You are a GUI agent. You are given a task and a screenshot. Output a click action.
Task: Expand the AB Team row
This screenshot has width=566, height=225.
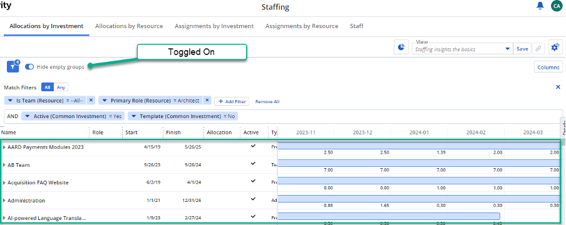[x=4, y=165]
